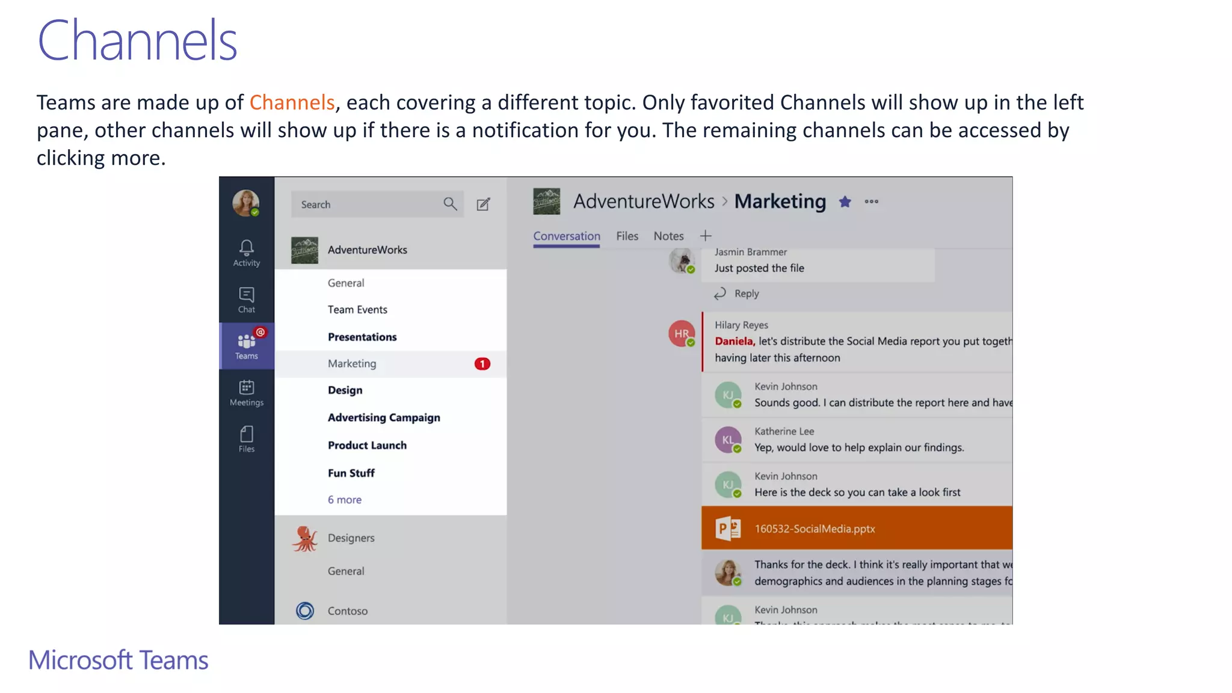Click the search magnifier icon

[x=450, y=204]
